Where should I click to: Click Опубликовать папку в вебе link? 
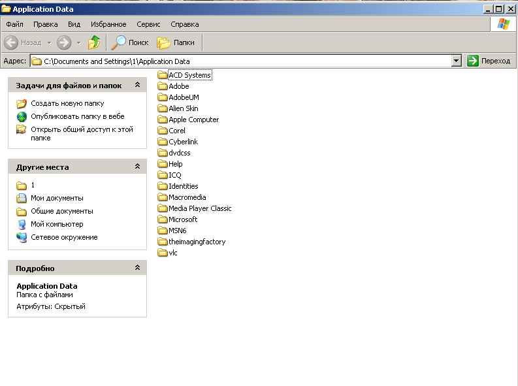[x=78, y=116]
